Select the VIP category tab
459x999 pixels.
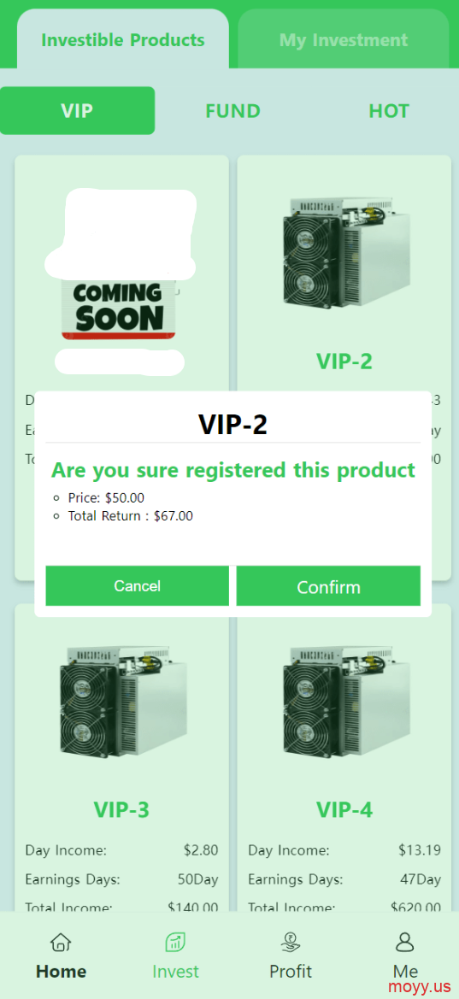pyautogui.click(x=77, y=110)
